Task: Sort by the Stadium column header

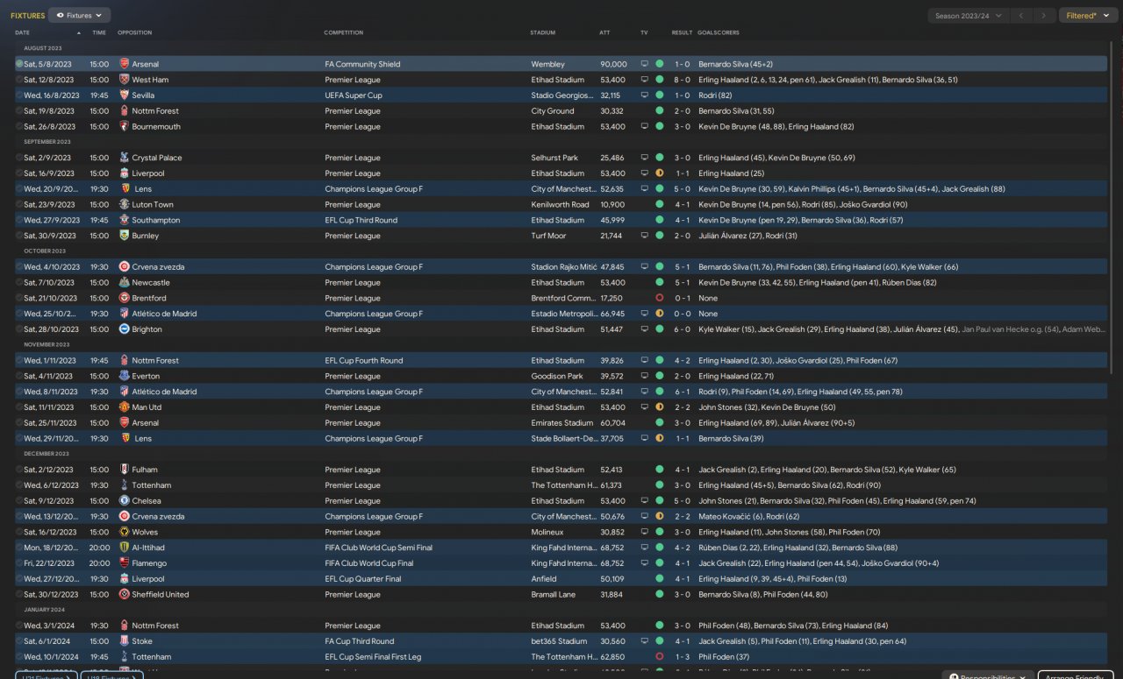Action: click(x=543, y=32)
